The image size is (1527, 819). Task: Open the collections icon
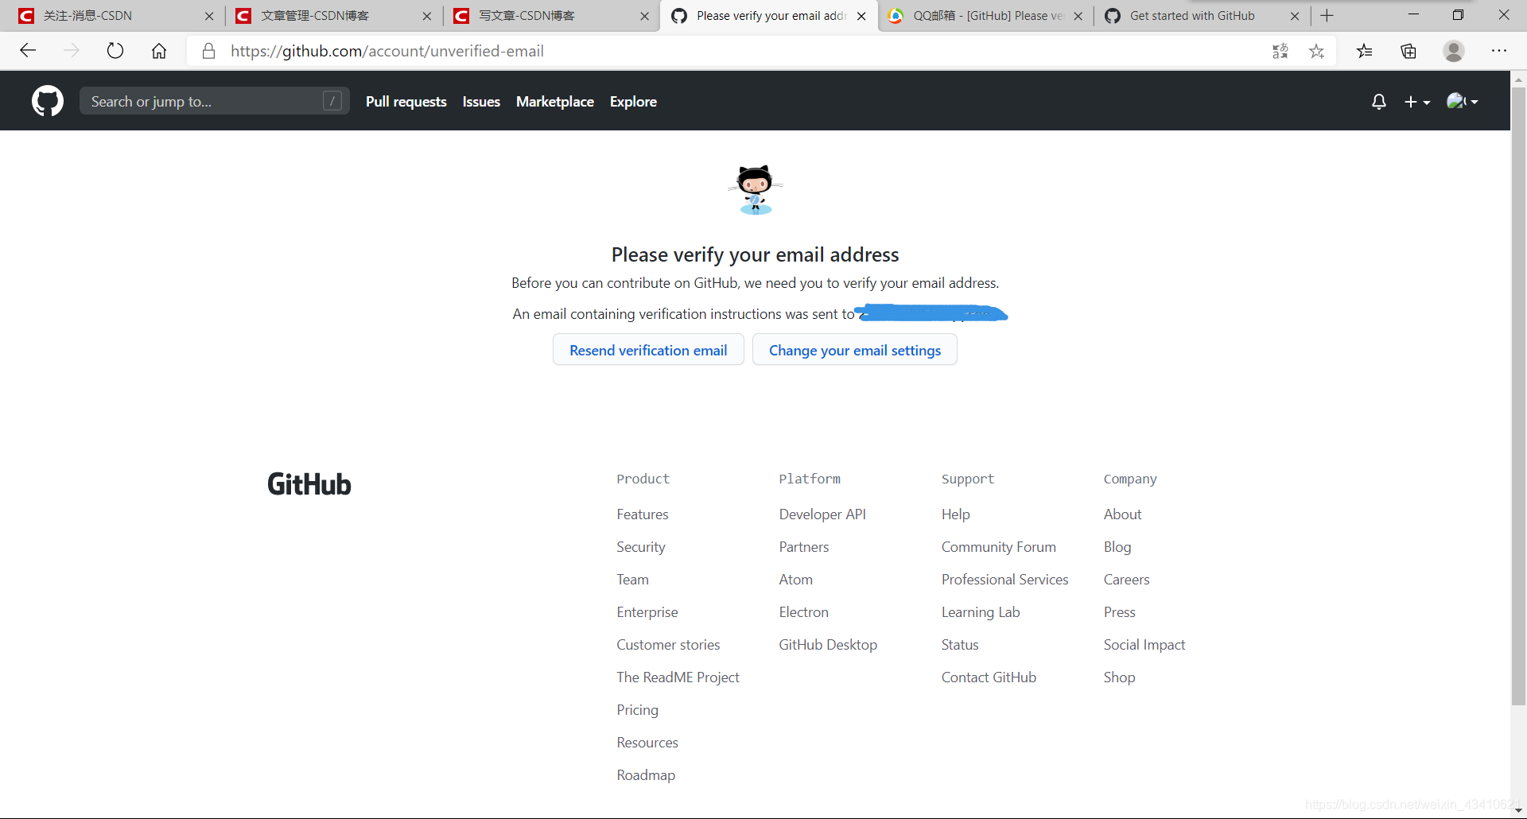pyautogui.click(x=1408, y=51)
